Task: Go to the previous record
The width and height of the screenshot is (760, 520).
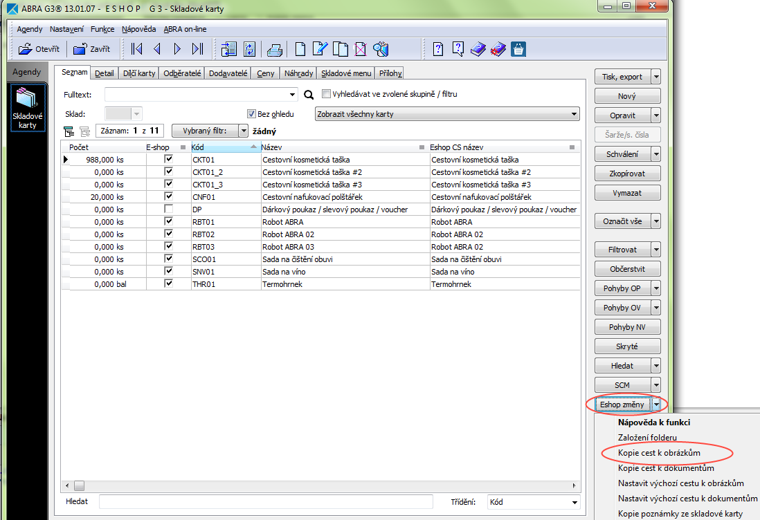Action: tap(156, 49)
